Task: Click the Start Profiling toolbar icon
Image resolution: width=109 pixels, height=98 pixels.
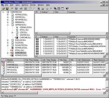Action: [47, 9]
